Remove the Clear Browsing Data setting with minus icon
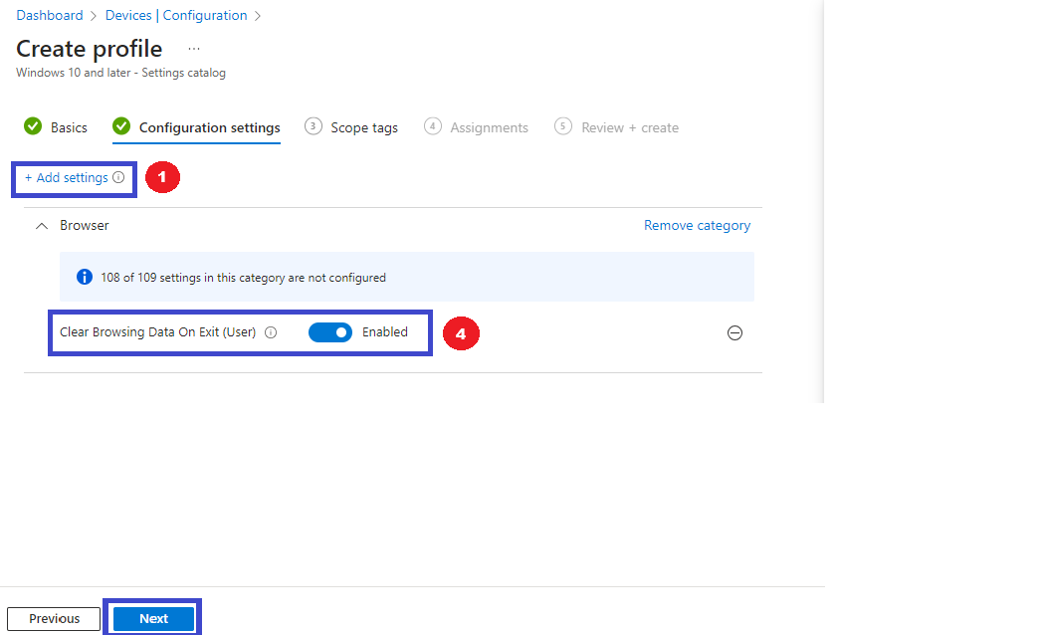The height and width of the screenshot is (635, 1044). (734, 332)
